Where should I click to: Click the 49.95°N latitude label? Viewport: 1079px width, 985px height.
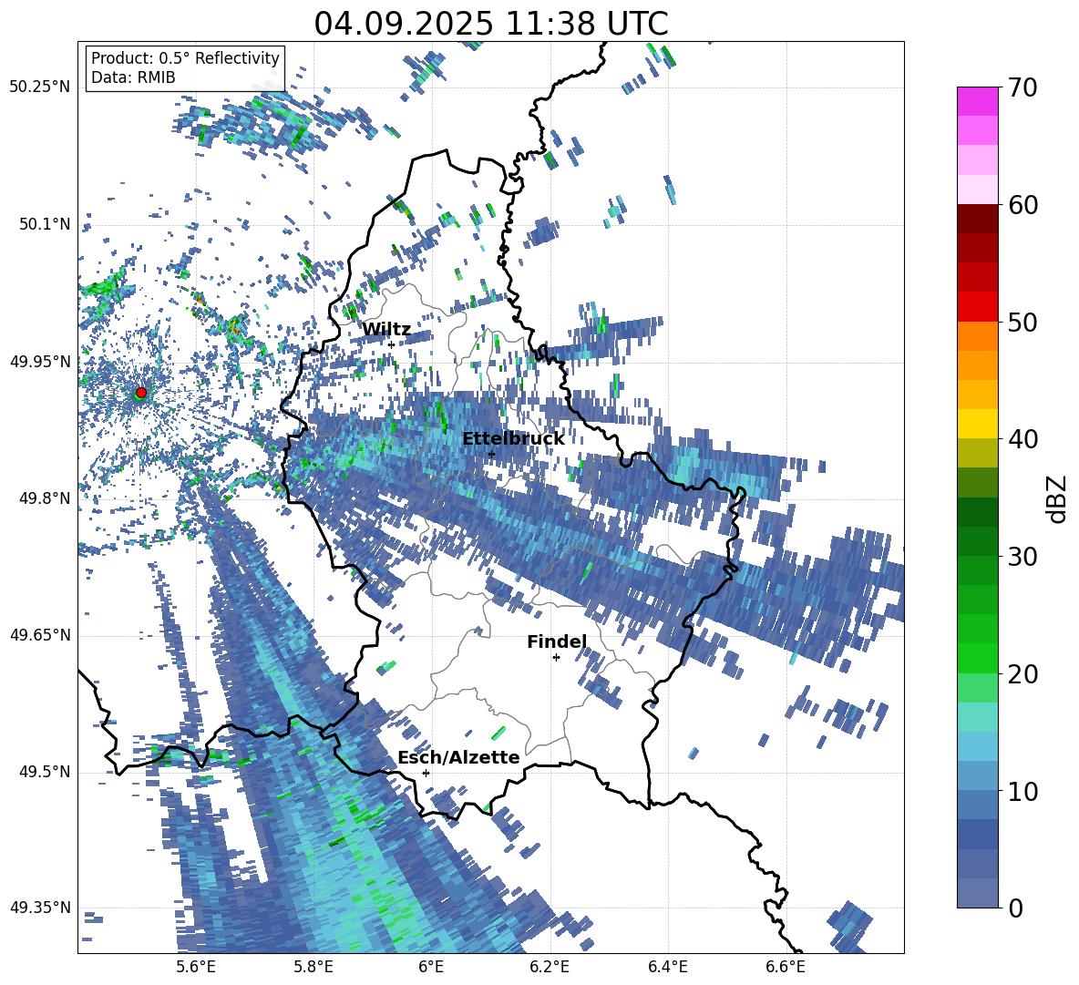click(40, 361)
